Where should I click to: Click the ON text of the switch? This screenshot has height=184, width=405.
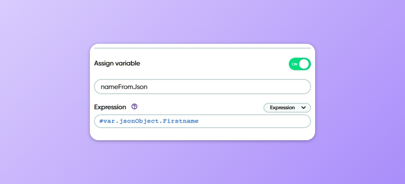(295, 64)
